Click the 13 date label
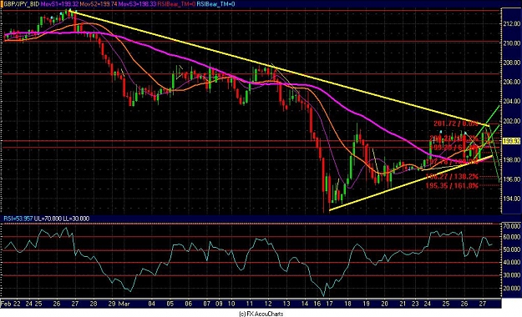The image size is (522, 317). coord(286,304)
